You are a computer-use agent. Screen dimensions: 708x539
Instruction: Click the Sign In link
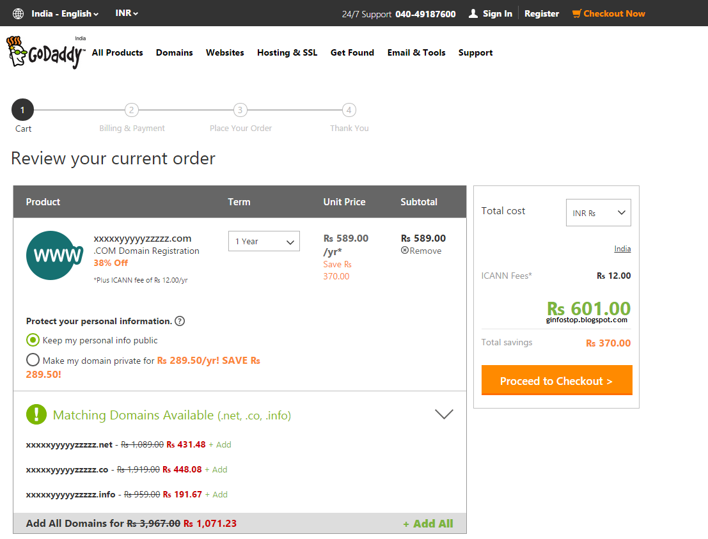click(x=497, y=13)
